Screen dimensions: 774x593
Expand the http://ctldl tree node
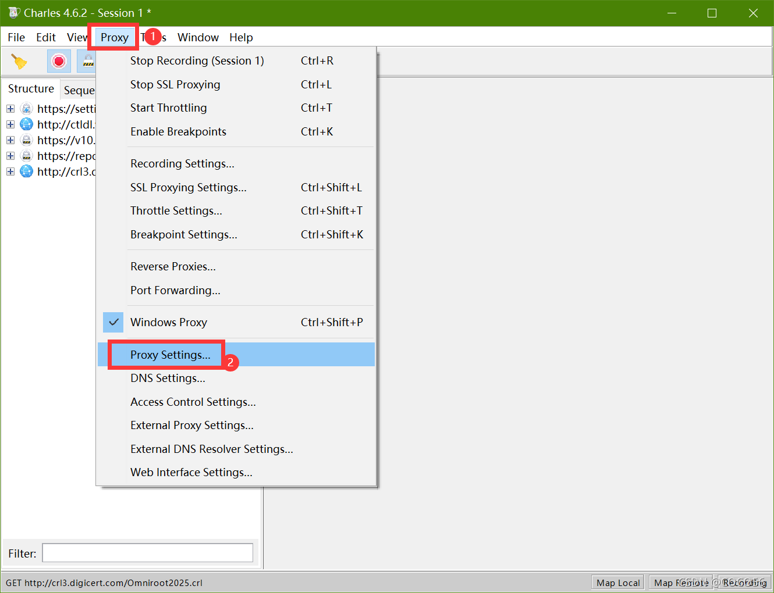coord(10,124)
